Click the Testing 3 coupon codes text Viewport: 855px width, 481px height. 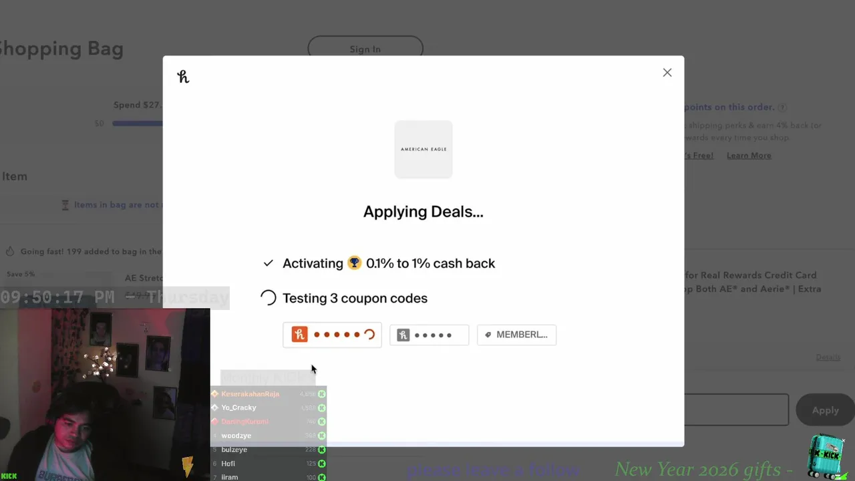[355, 298]
